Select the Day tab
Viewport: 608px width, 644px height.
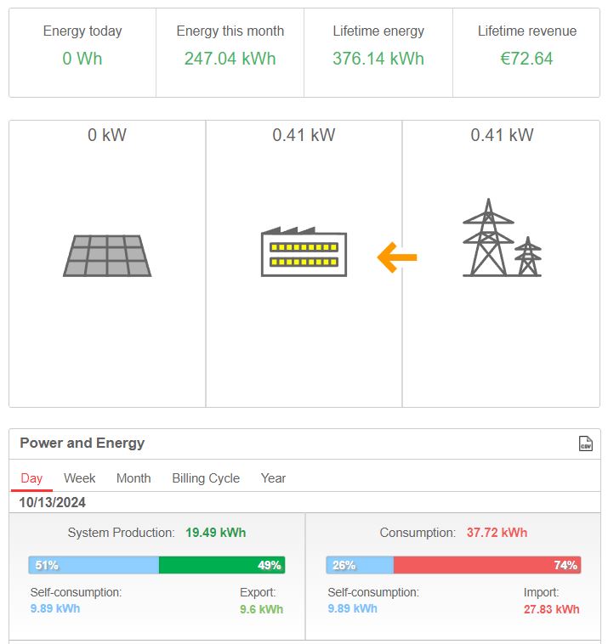(31, 478)
